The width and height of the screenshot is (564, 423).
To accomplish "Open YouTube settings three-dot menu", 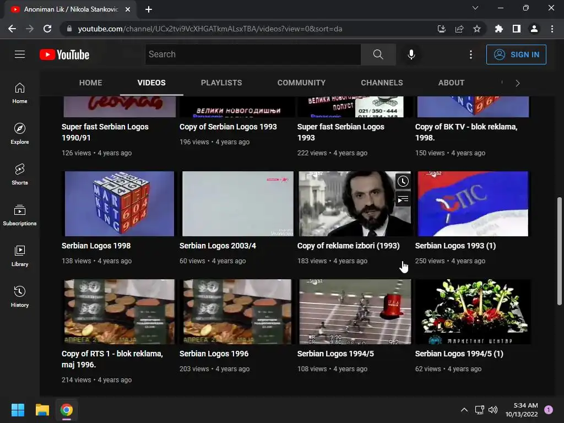I will coord(470,55).
